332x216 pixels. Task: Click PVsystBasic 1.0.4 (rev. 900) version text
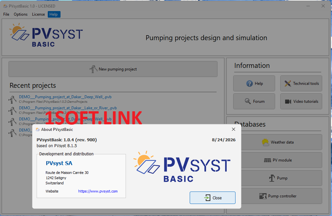point(67,140)
